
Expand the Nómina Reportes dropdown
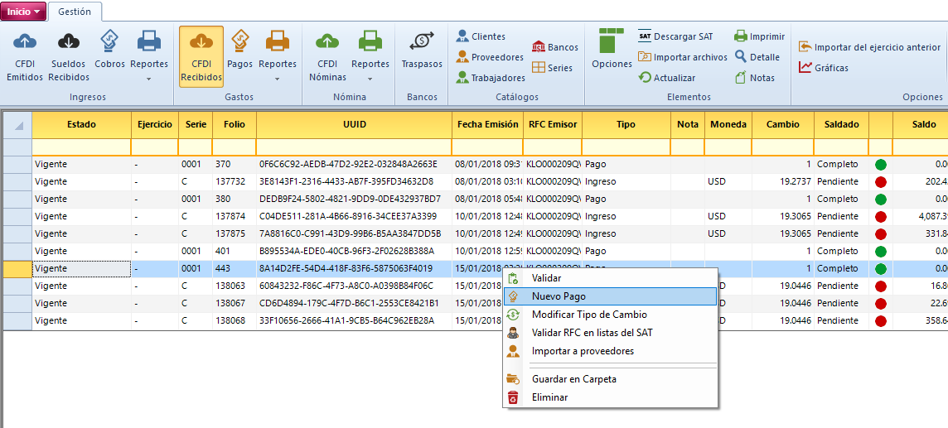pyautogui.click(x=370, y=79)
